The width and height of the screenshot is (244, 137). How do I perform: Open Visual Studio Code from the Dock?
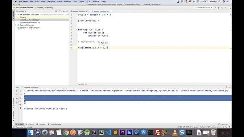[108, 132]
